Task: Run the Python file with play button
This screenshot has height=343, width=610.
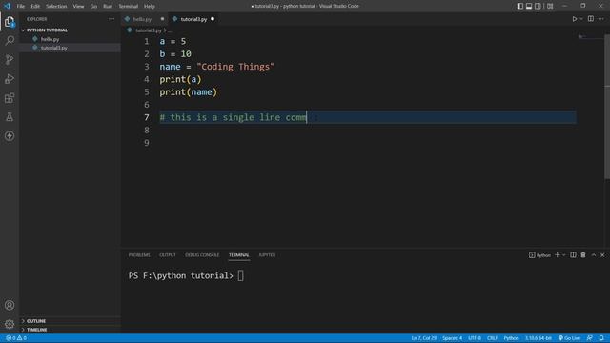Action: [x=574, y=19]
